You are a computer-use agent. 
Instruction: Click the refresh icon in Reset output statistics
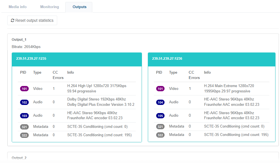[13, 20]
